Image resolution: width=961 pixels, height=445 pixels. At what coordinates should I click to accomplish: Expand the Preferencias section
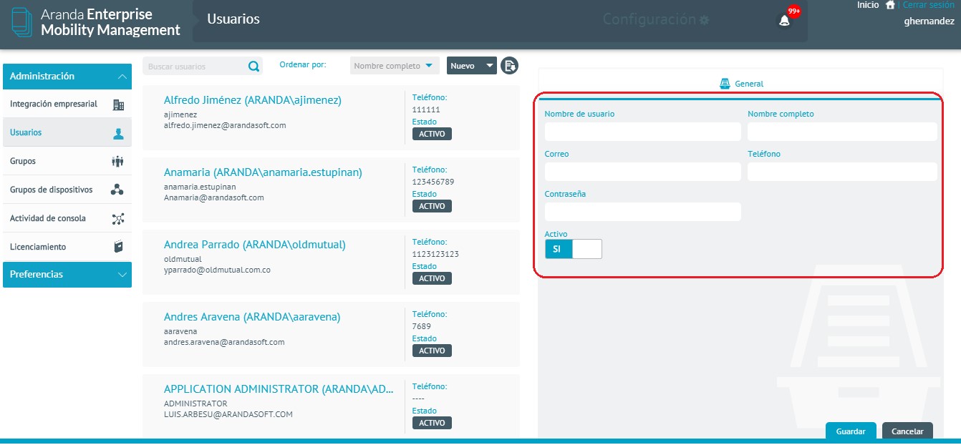67,275
